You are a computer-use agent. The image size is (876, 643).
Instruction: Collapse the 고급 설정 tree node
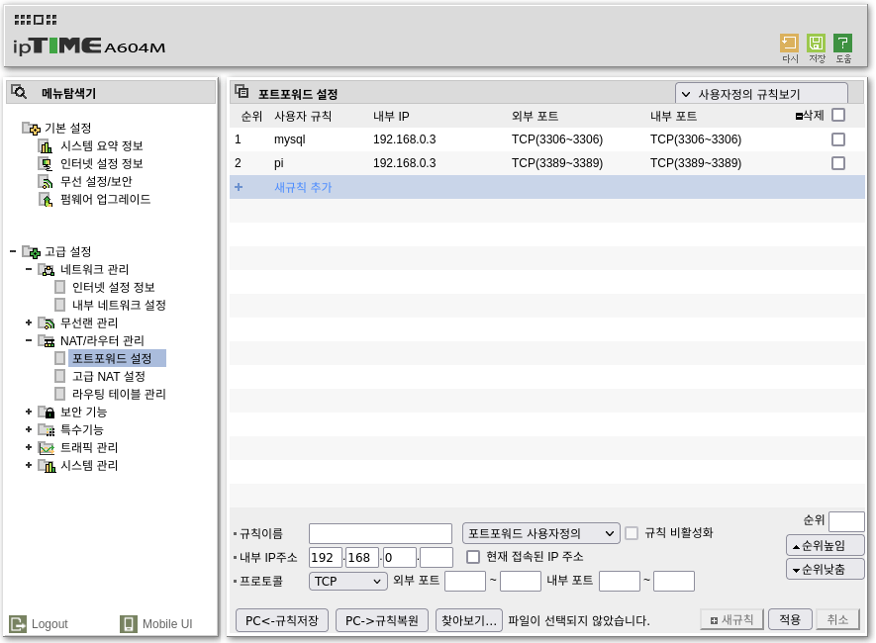pyautogui.click(x=13, y=251)
